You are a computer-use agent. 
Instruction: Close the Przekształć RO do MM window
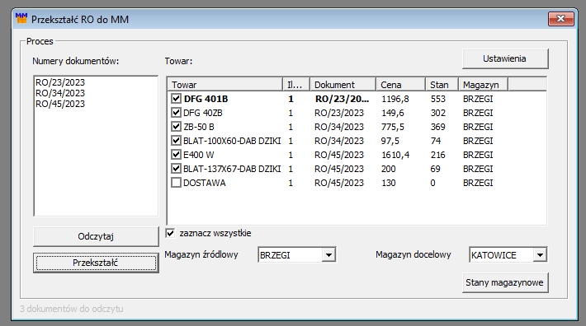point(560,19)
